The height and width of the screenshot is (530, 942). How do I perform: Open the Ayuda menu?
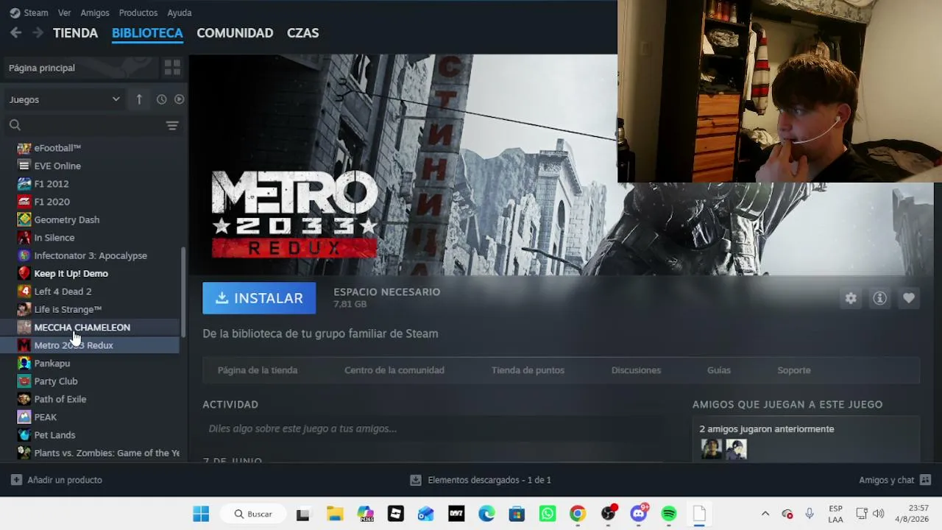click(180, 13)
